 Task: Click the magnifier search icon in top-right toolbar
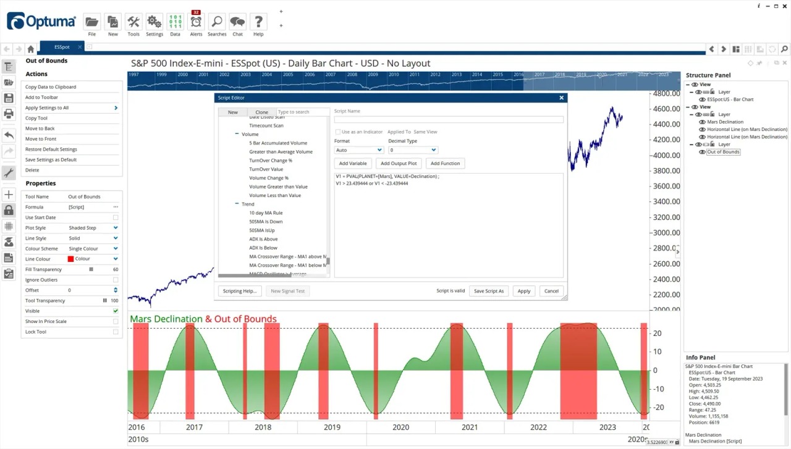pos(784,49)
